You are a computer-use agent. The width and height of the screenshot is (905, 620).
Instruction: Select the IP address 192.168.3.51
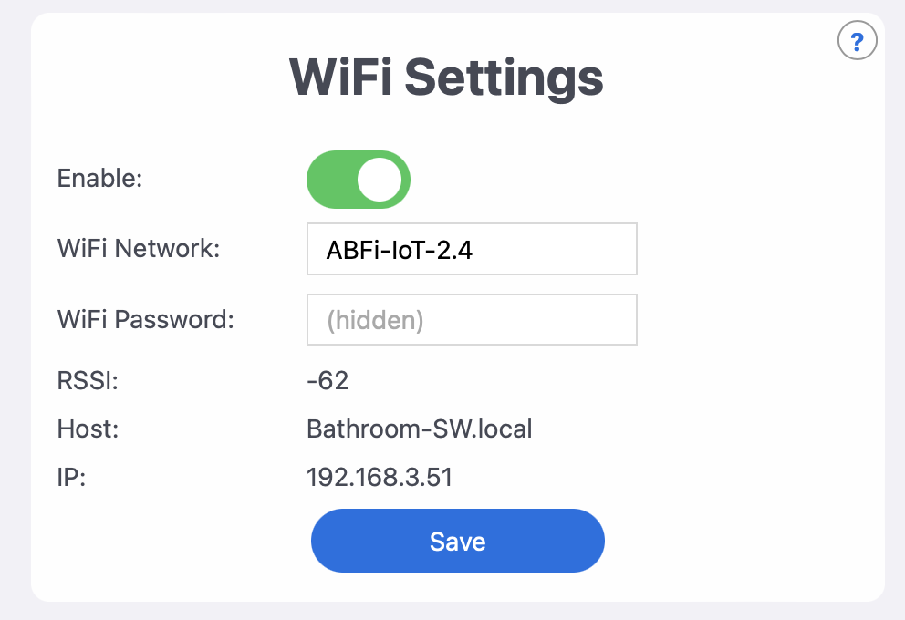pyautogui.click(x=380, y=477)
